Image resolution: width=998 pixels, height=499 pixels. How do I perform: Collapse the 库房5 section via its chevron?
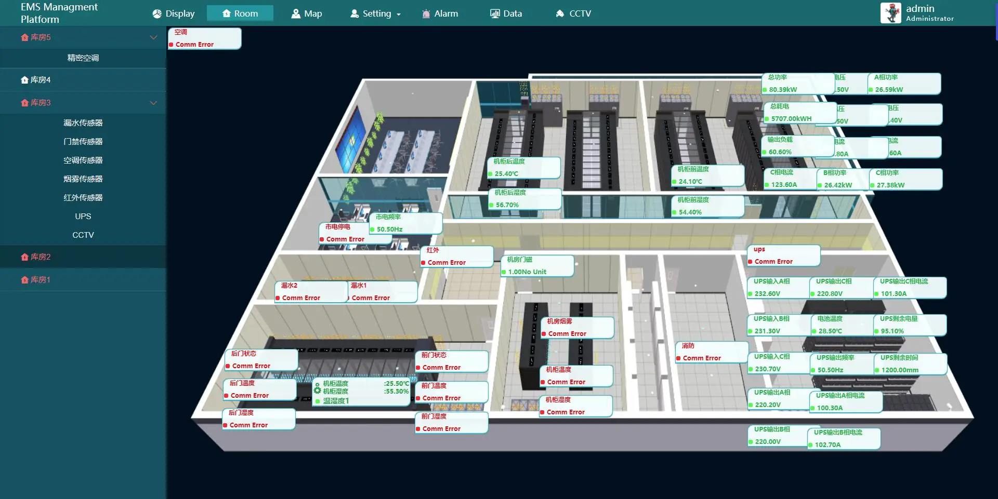tap(153, 37)
